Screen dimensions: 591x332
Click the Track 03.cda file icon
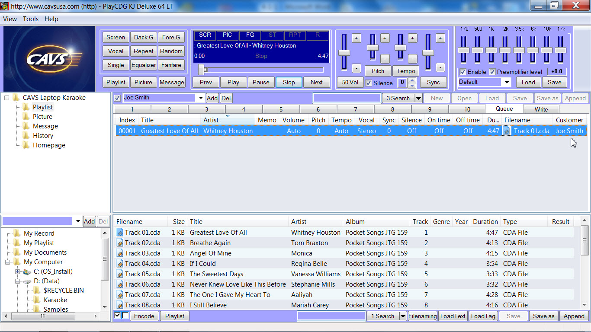point(120,253)
